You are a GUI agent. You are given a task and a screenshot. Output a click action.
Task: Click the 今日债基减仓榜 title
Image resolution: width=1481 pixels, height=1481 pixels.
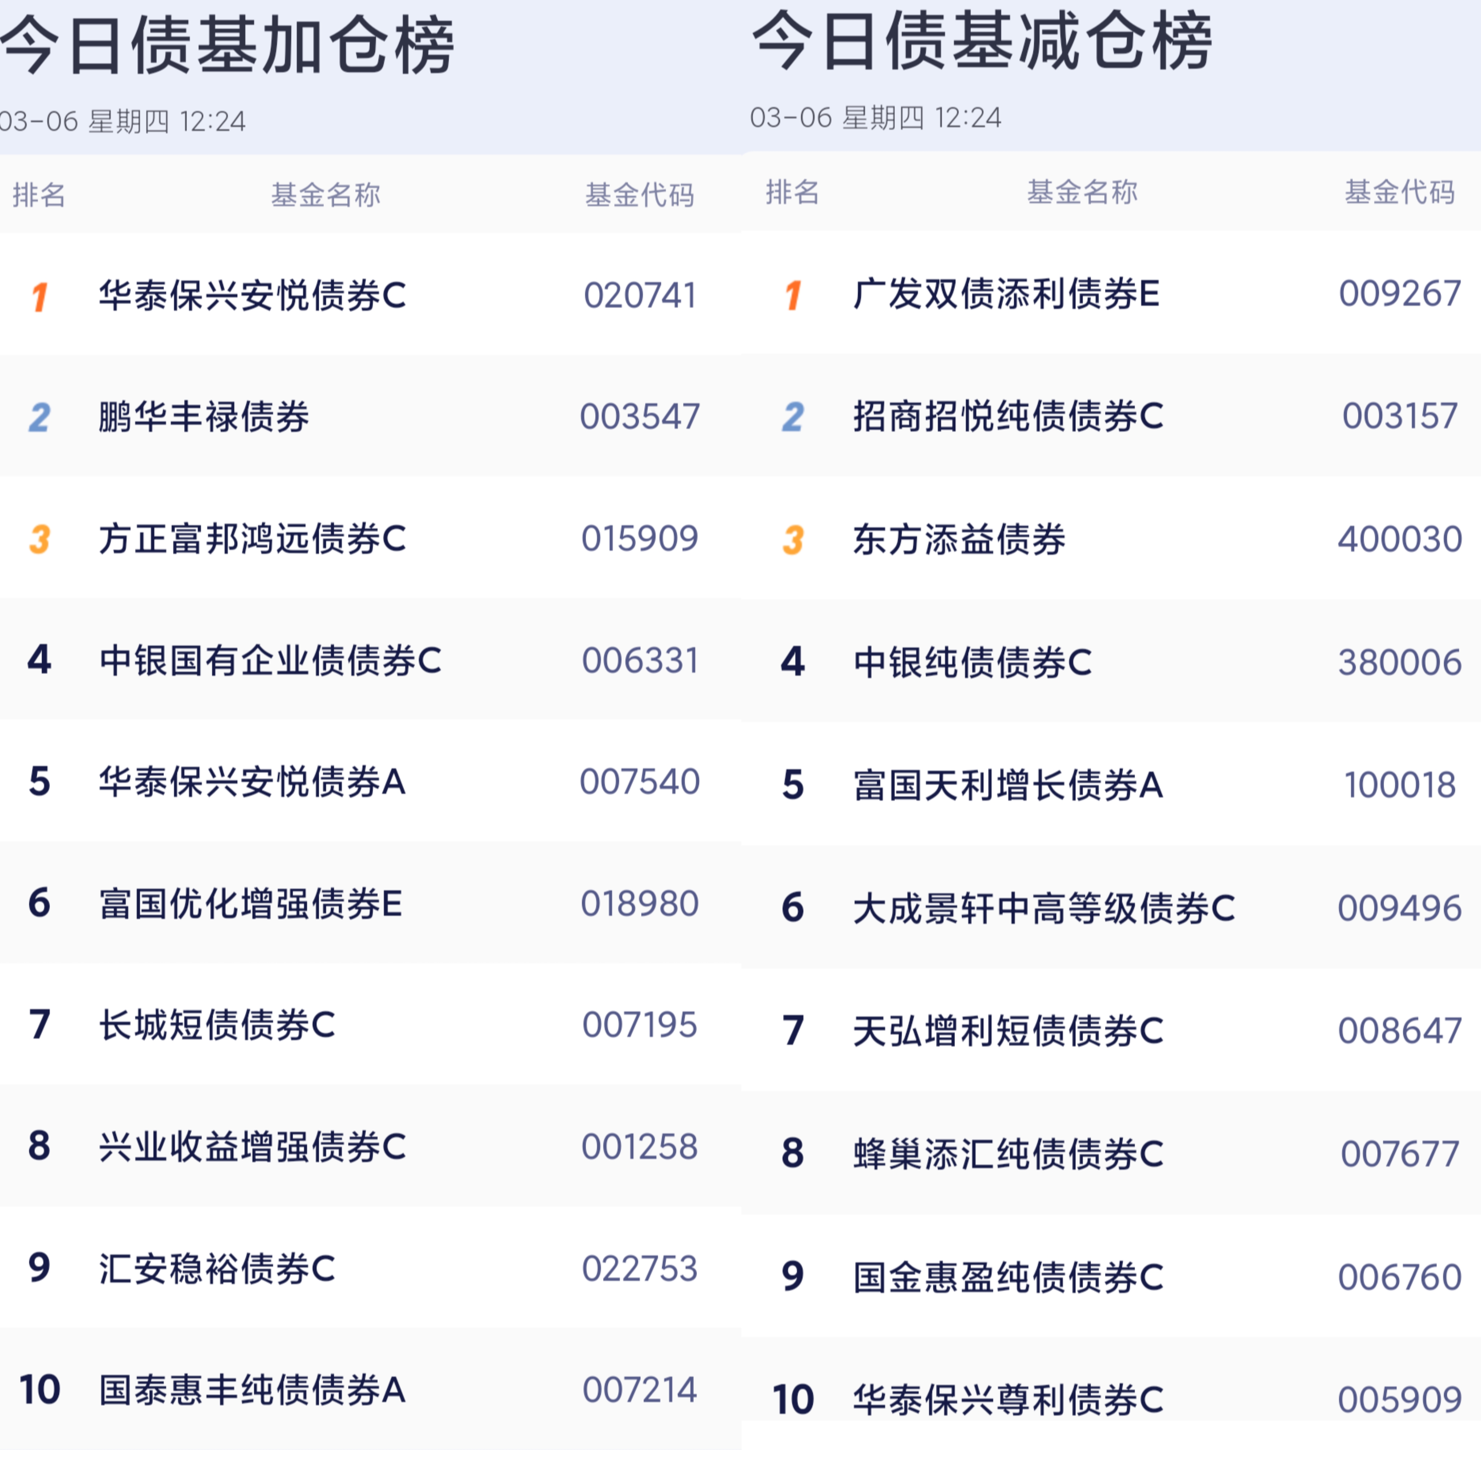tap(981, 42)
